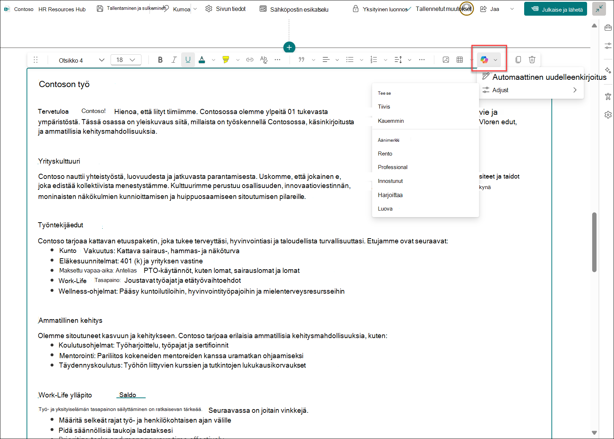Click Tallentaminen ja sulkeminen button
The width and height of the screenshot is (614, 439).
tap(131, 8)
